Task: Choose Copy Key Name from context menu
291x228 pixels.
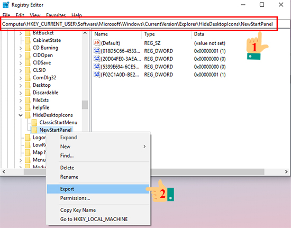Action: (98, 210)
